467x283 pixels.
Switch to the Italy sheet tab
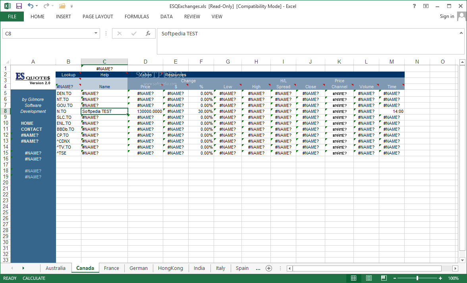tap(220, 268)
